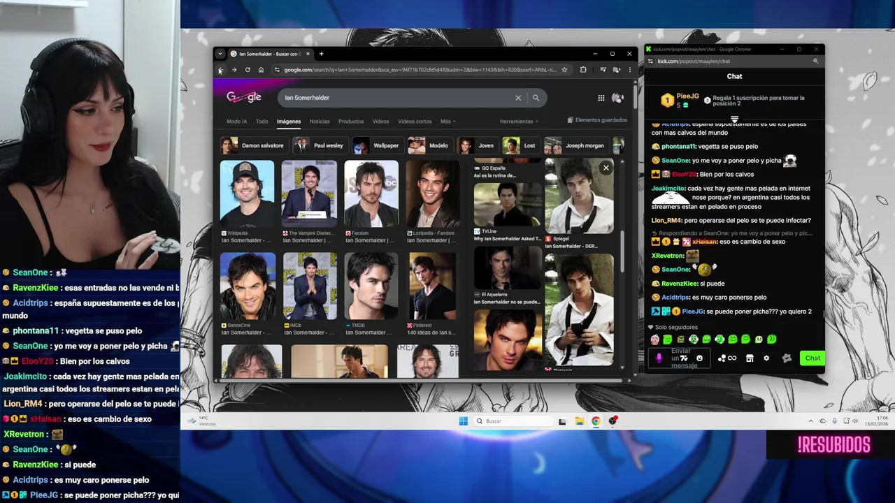Switch to the Modo IA tab

coord(236,122)
